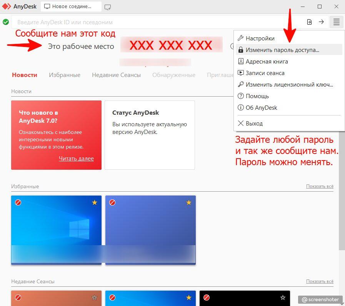Image resolution: width=345 pixels, height=306 pixels.
Task: Open the hamburger main menu button
Action: coord(337,22)
